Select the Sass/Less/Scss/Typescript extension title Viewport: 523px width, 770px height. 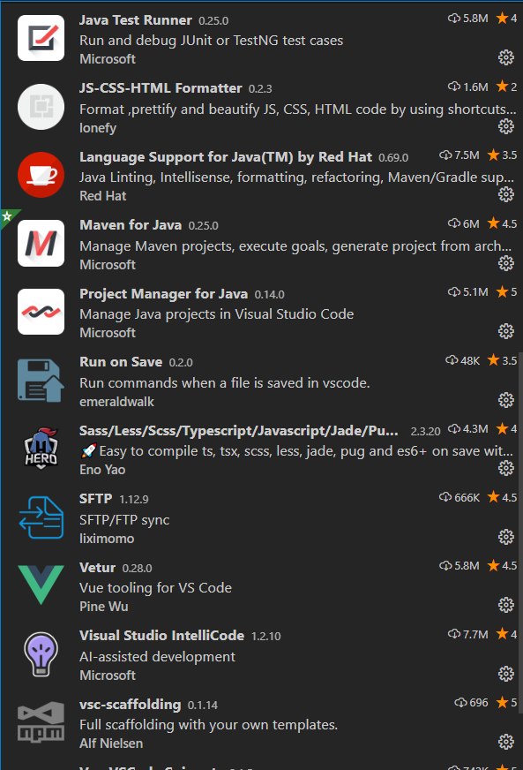[x=239, y=431]
